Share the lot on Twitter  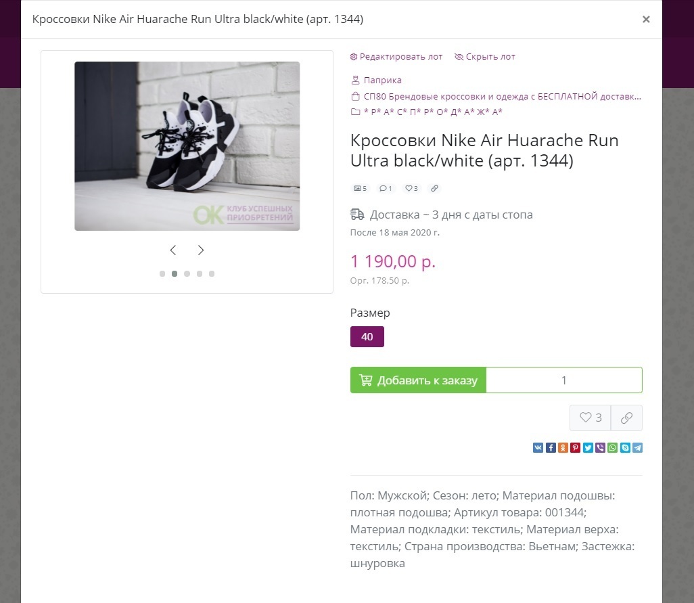coord(588,447)
